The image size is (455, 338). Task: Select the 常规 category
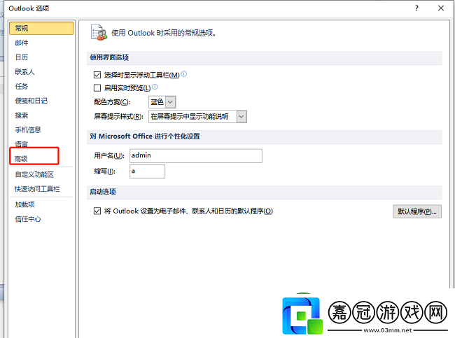pos(41,28)
